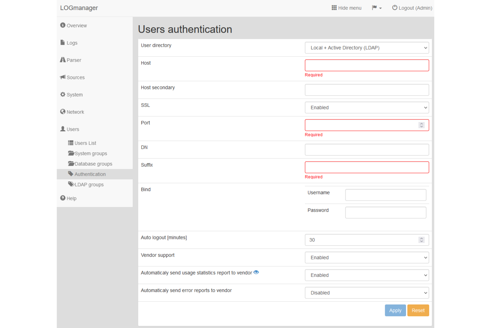Image resolution: width=491 pixels, height=328 pixels.
Task: Open System settings via the gear icon
Action: pos(63,94)
